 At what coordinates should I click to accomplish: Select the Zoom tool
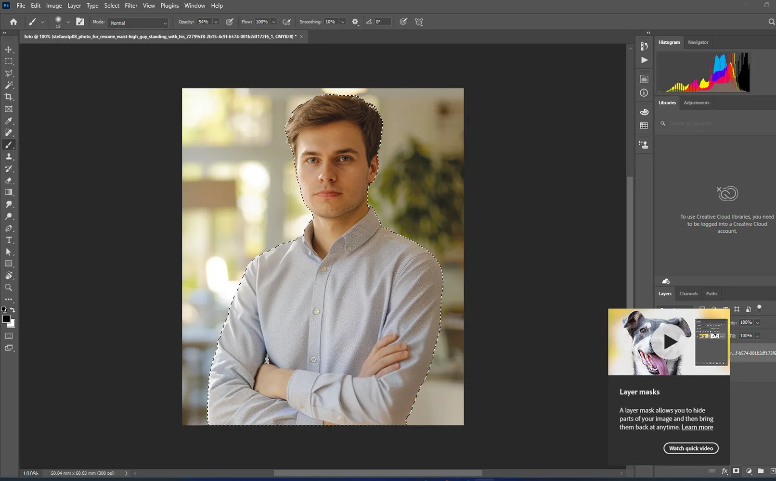[9, 288]
